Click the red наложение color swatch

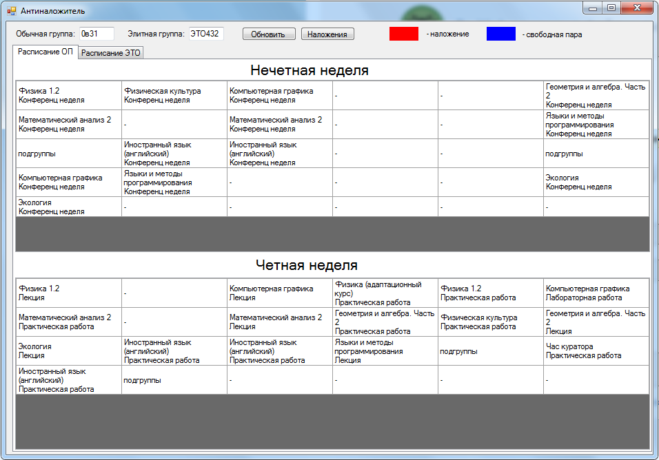pyautogui.click(x=404, y=34)
